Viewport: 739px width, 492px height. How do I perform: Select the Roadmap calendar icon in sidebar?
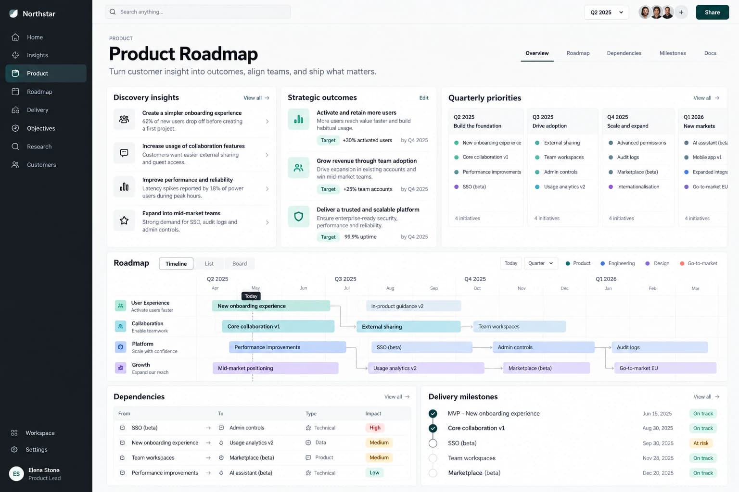15,92
